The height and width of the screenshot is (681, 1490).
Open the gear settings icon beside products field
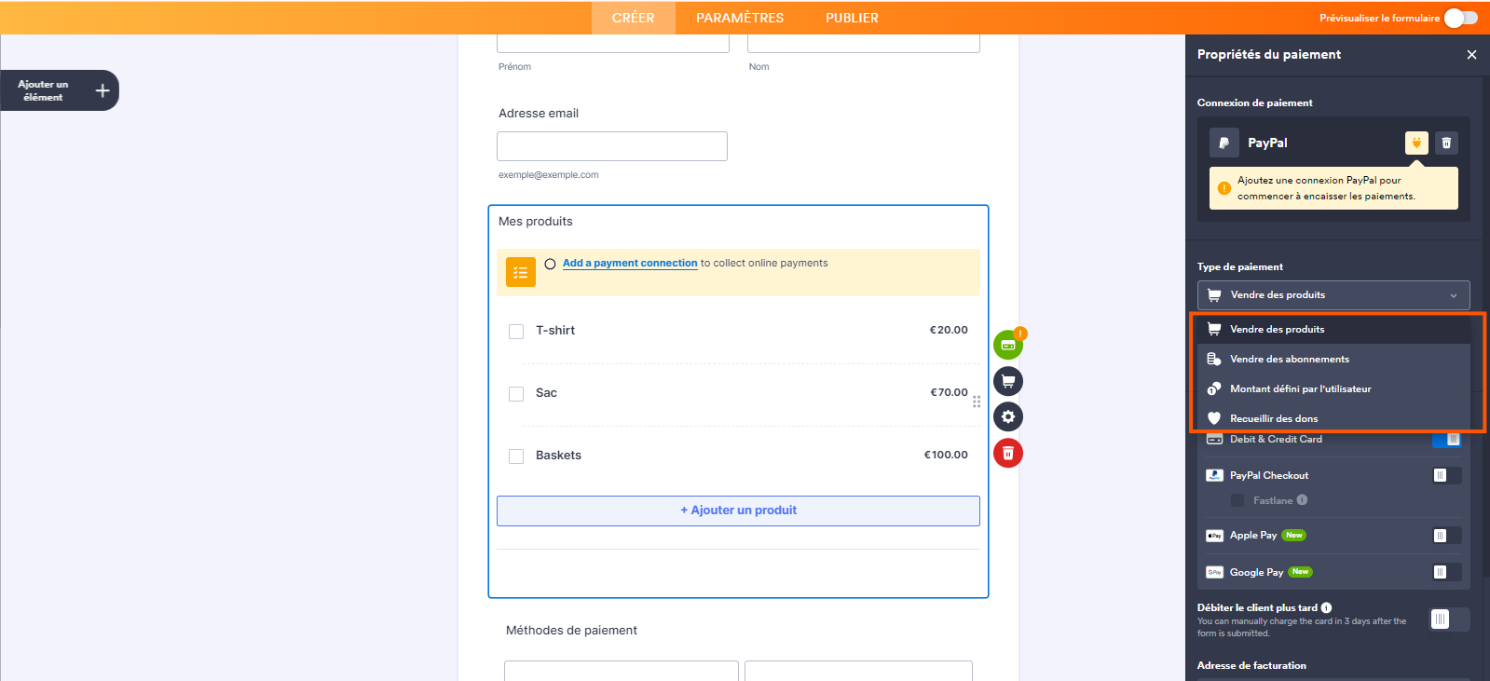[1007, 416]
